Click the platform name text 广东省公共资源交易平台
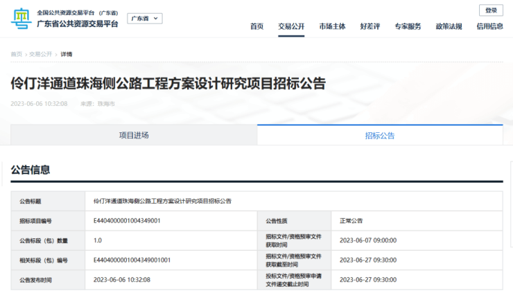The width and height of the screenshot is (513, 302). [77, 24]
